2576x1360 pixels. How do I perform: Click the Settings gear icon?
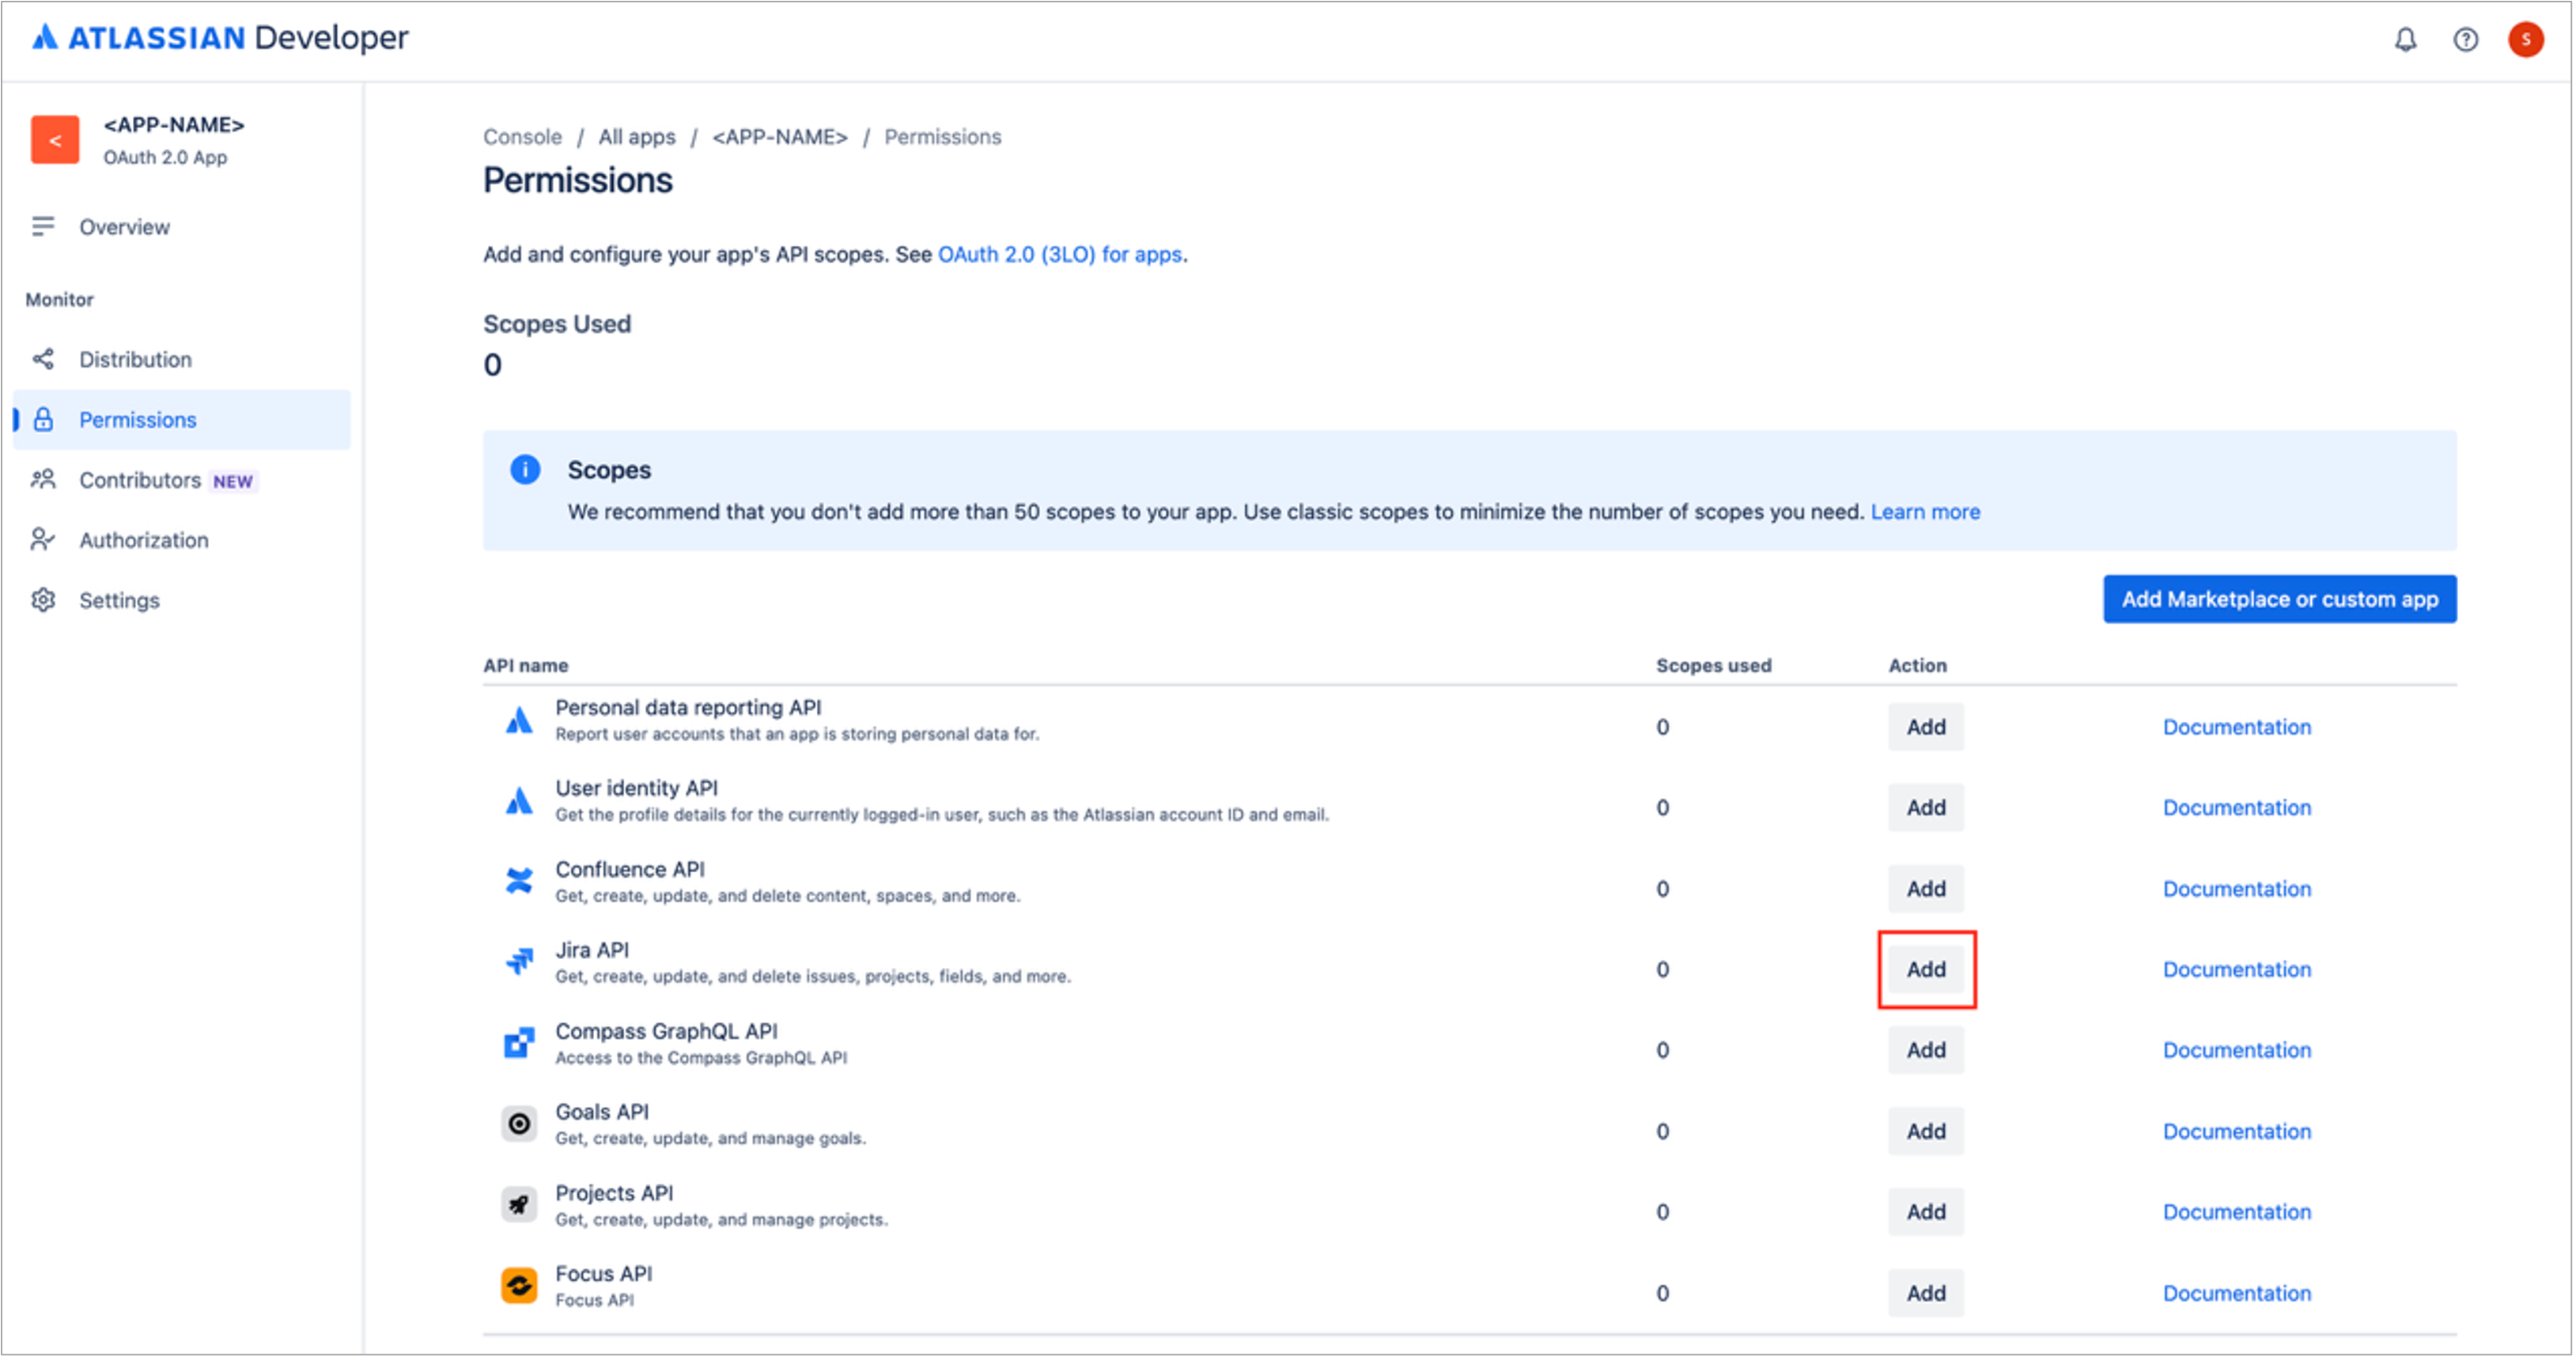[43, 600]
